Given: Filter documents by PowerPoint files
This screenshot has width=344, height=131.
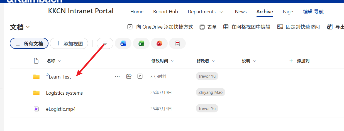Looking at the screenshot, I should 159,43.
